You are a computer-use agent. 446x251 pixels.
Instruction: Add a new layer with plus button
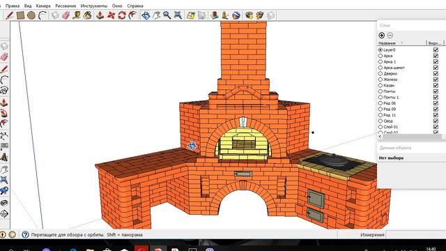pyautogui.click(x=382, y=36)
